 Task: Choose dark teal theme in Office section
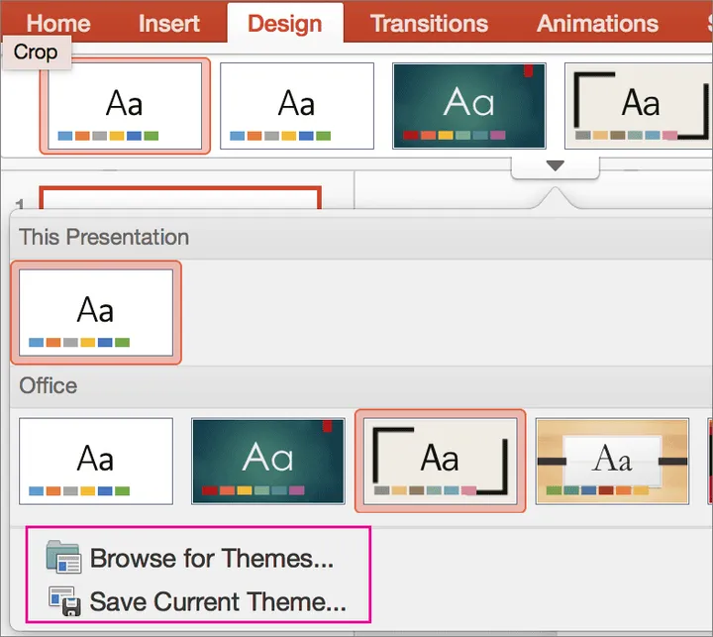tap(267, 461)
